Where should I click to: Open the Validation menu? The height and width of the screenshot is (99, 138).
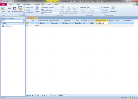[x=113, y=10]
